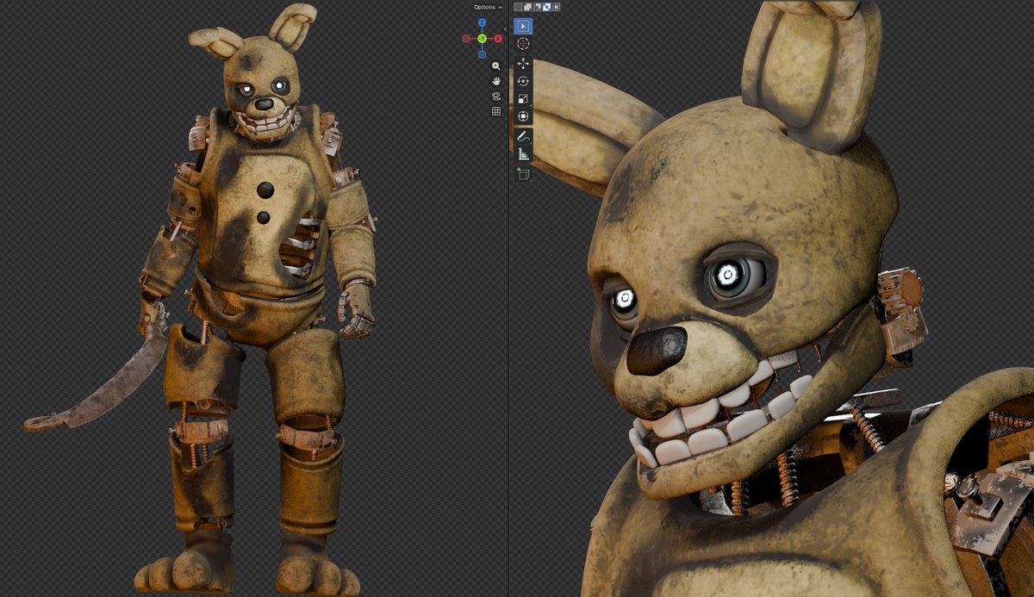Select the Select Box tool
Screen dimensions: 1034x597
tap(523, 27)
